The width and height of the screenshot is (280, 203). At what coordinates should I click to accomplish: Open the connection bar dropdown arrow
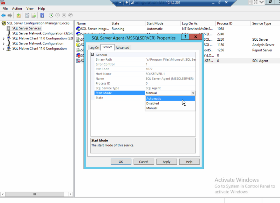click(x=120, y=3)
